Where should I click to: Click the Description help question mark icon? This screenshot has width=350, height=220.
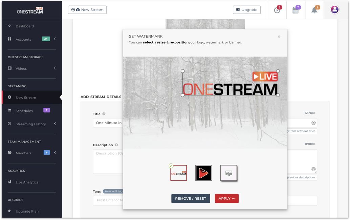tap(116, 145)
